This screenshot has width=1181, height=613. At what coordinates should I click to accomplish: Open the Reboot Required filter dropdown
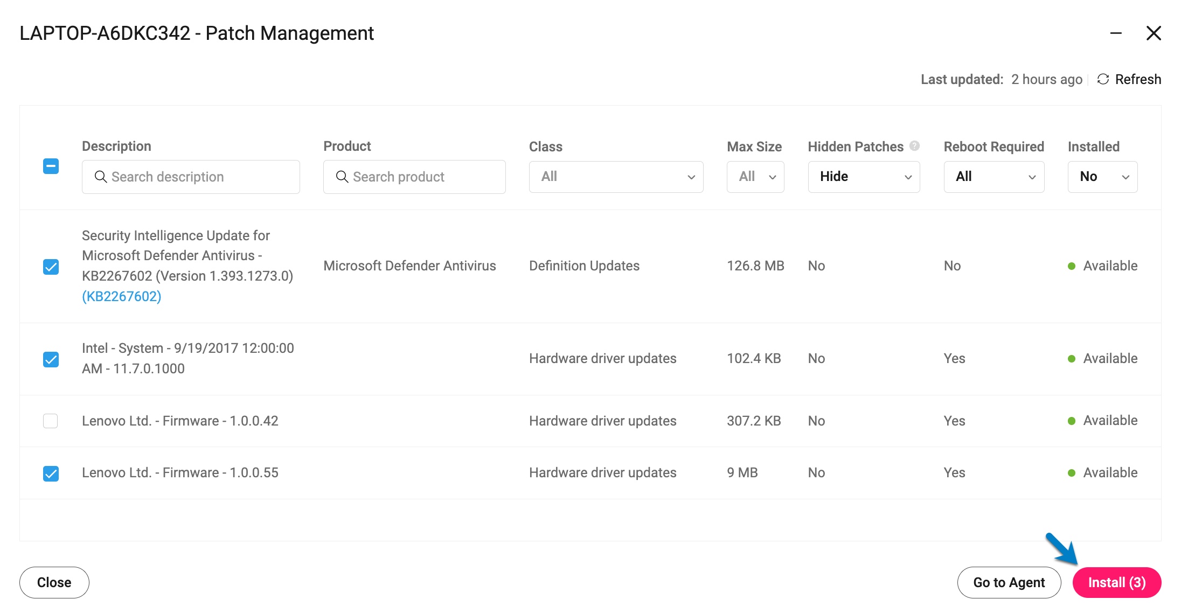[994, 177]
